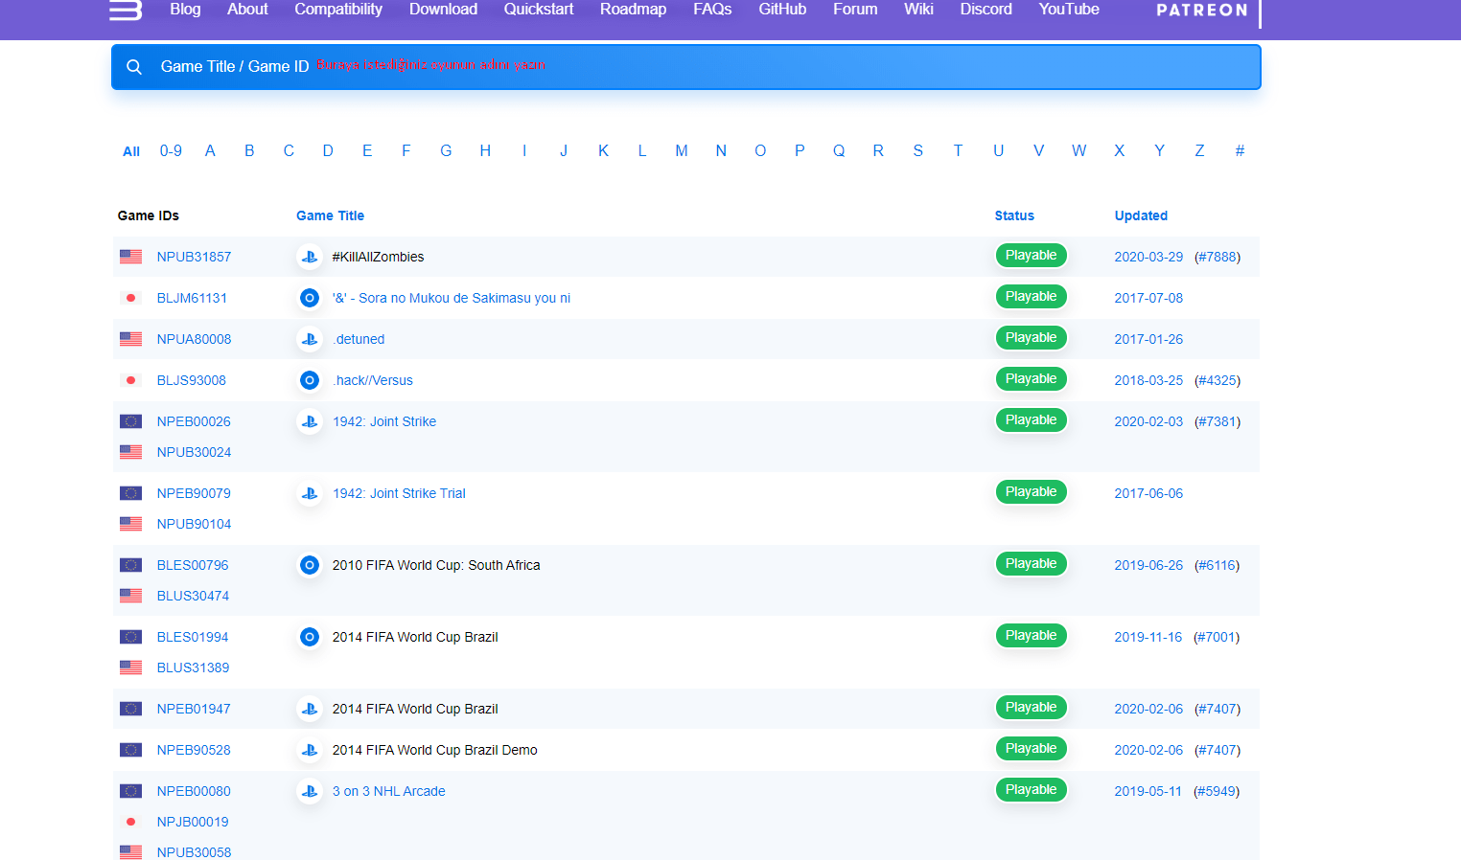Filter games starting with letter F

click(x=406, y=151)
